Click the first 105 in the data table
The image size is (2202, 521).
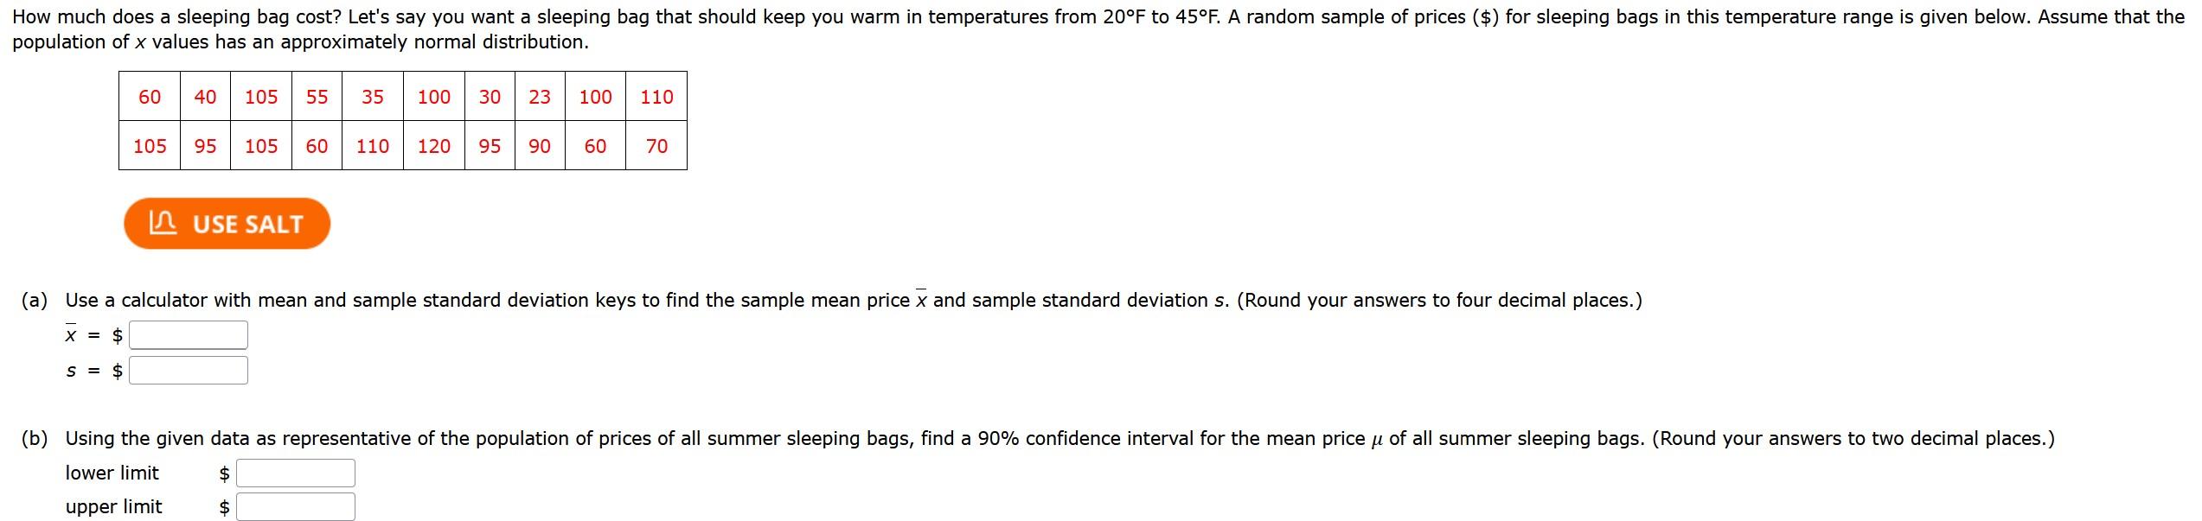[x=261, y=97]
